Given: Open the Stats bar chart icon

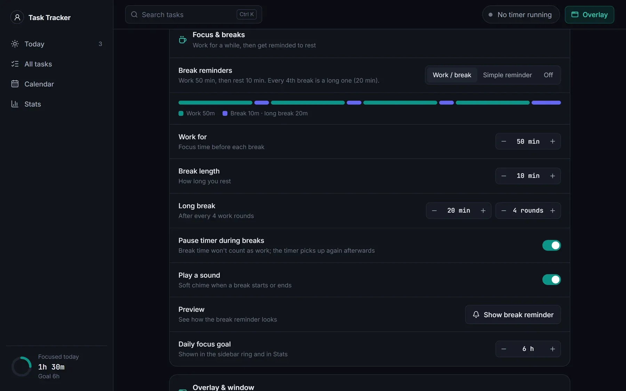Looking at the screenshot, I should [15, 104].
